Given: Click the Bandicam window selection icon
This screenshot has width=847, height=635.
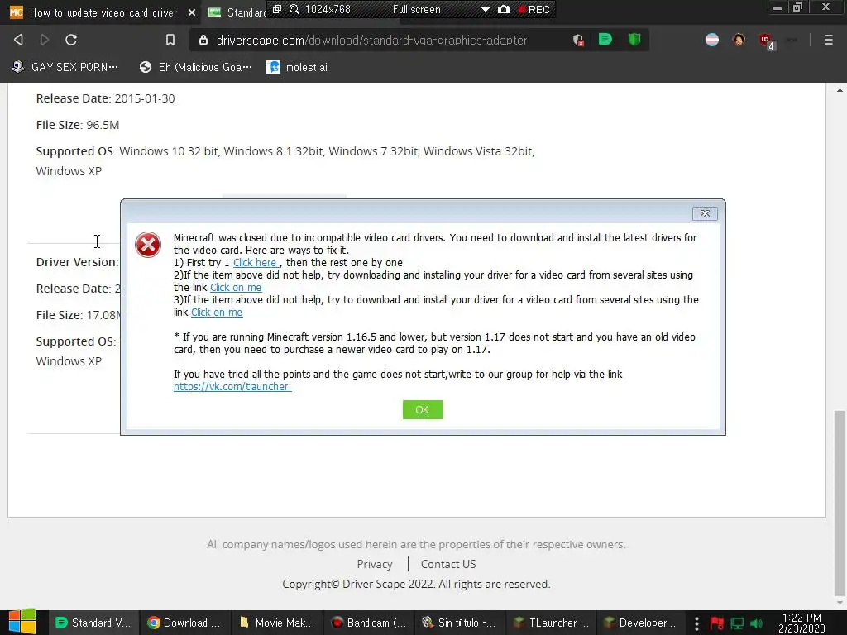Looking at the screenshot, I should (276, 9).
